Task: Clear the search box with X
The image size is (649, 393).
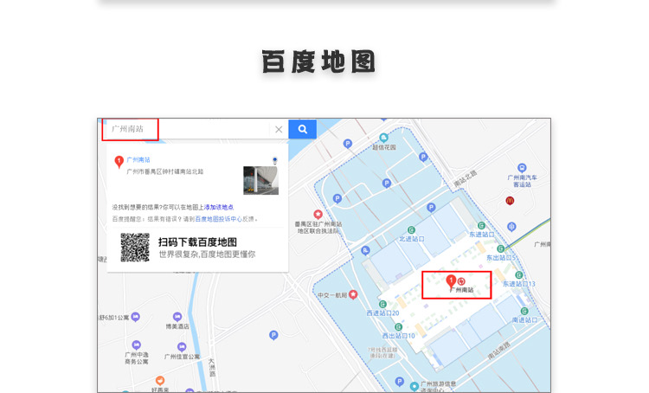Action: (279, 130)
